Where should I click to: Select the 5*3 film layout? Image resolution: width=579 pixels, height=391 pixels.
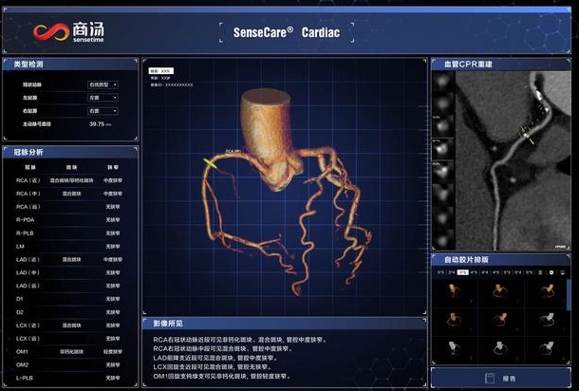[507, 272]
